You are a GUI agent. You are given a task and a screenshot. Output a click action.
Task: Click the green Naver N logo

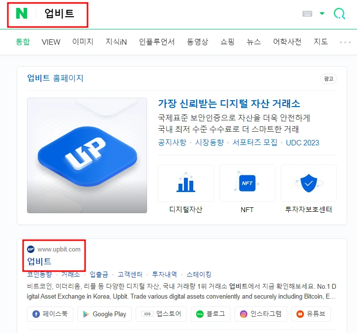tap(22, 13)
